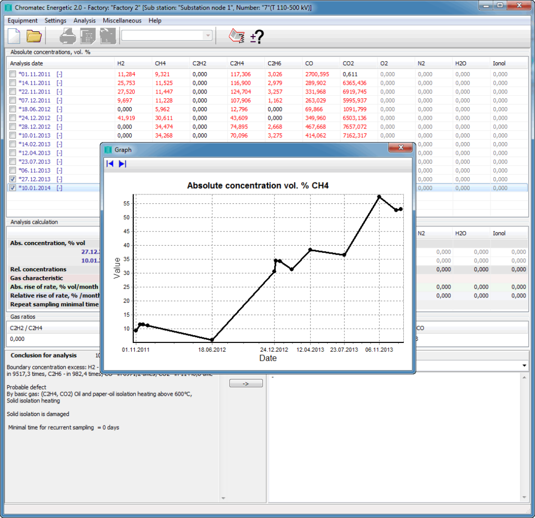Viewport: 535px width, 518px height.
Task: Go to next graph with right arrow
Action: tap(122, 164)
